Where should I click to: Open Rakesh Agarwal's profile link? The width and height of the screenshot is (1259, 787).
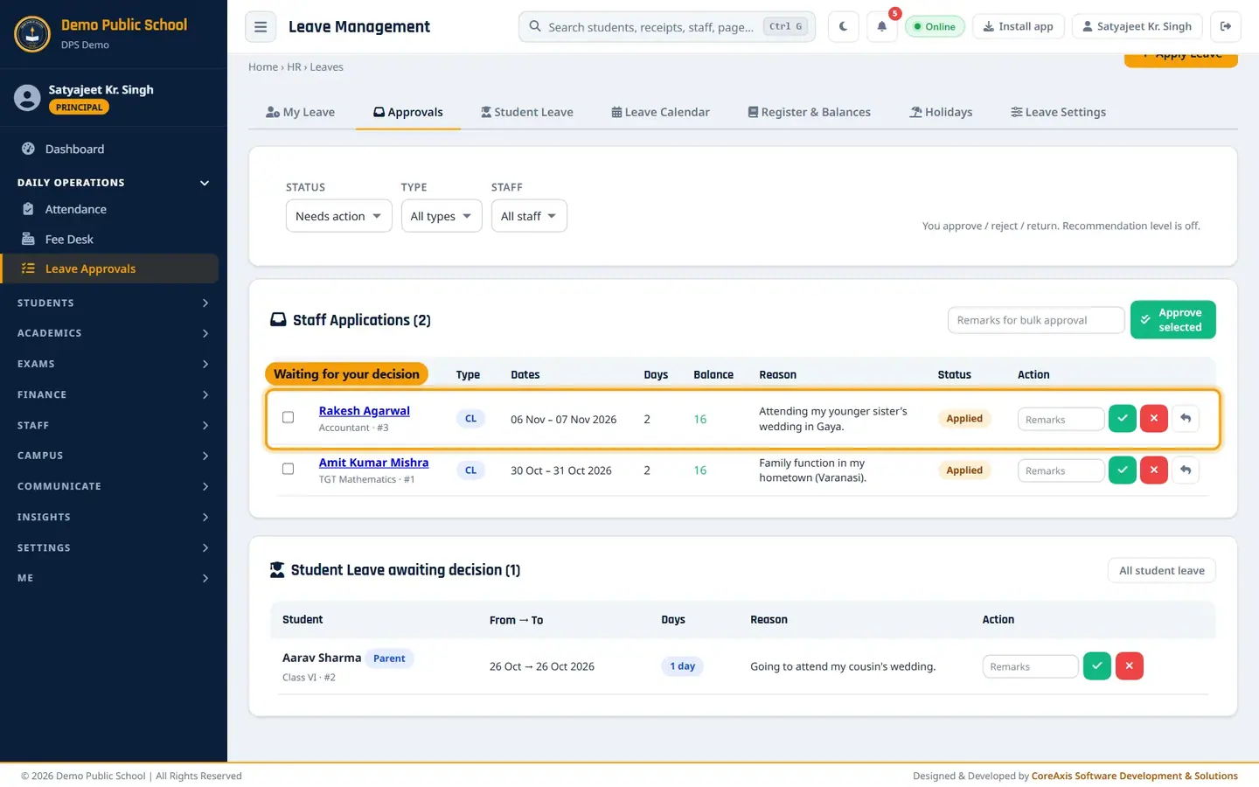tap(365, 411)
